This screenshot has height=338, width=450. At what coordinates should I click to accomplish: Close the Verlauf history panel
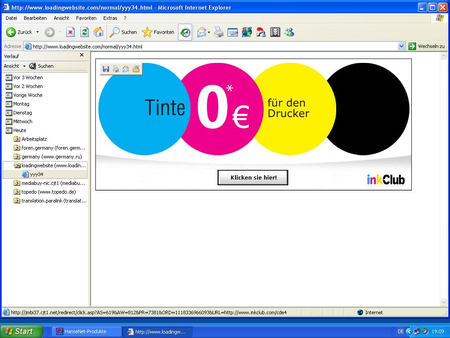[81, 55]
